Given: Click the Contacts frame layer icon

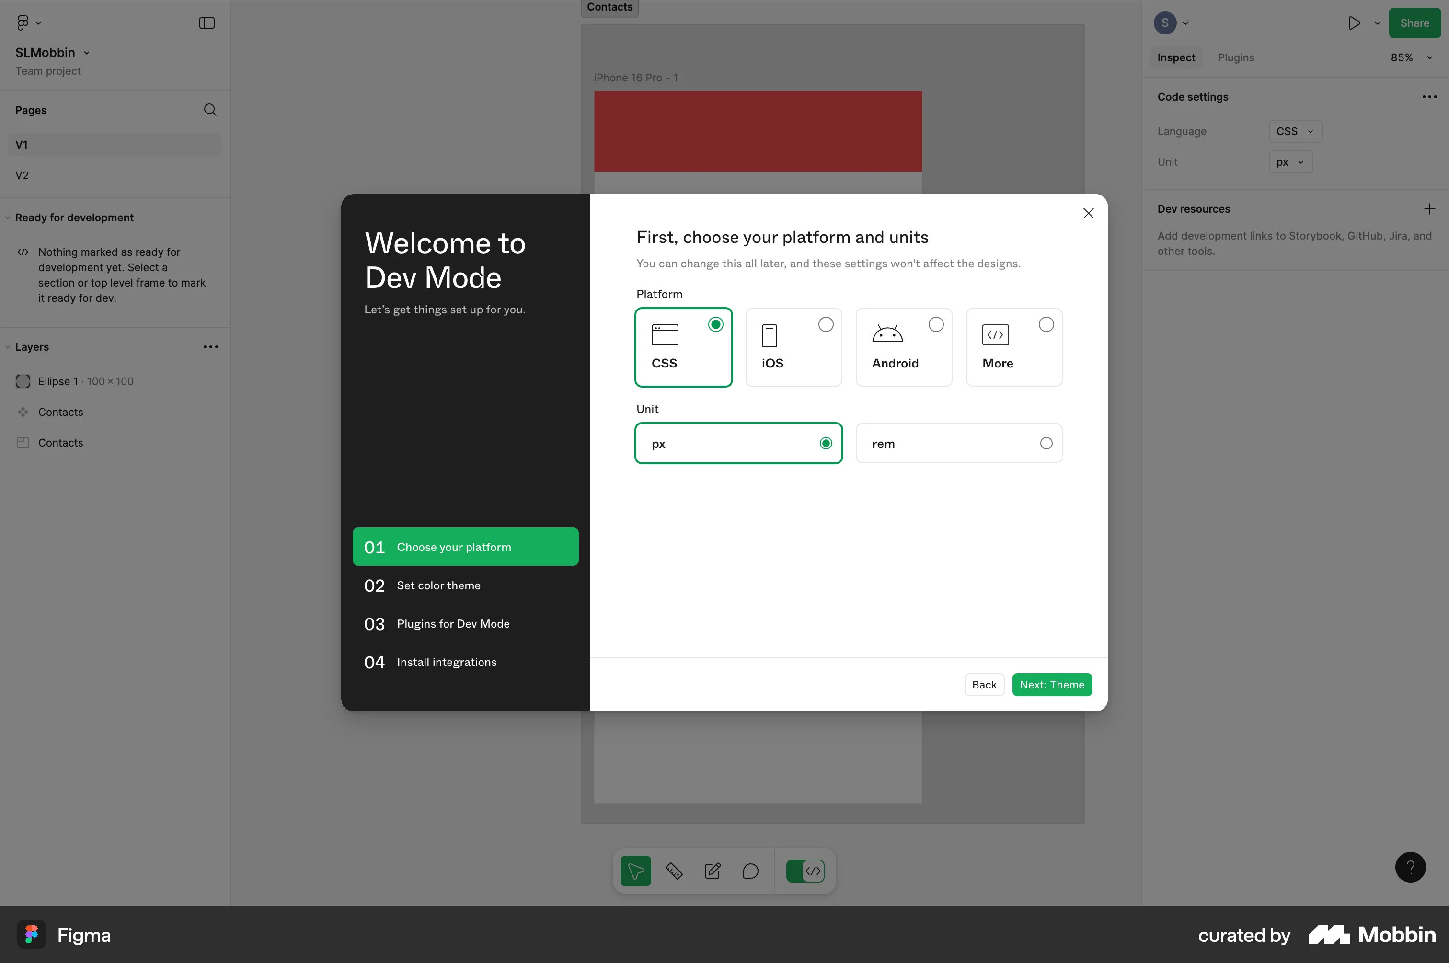Looking at the screenshot, I should point(23,443).
